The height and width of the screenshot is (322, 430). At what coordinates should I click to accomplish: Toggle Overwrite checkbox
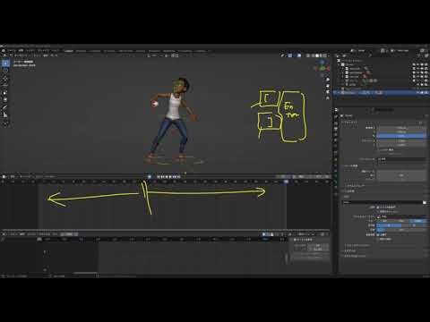tap(378, 234)
